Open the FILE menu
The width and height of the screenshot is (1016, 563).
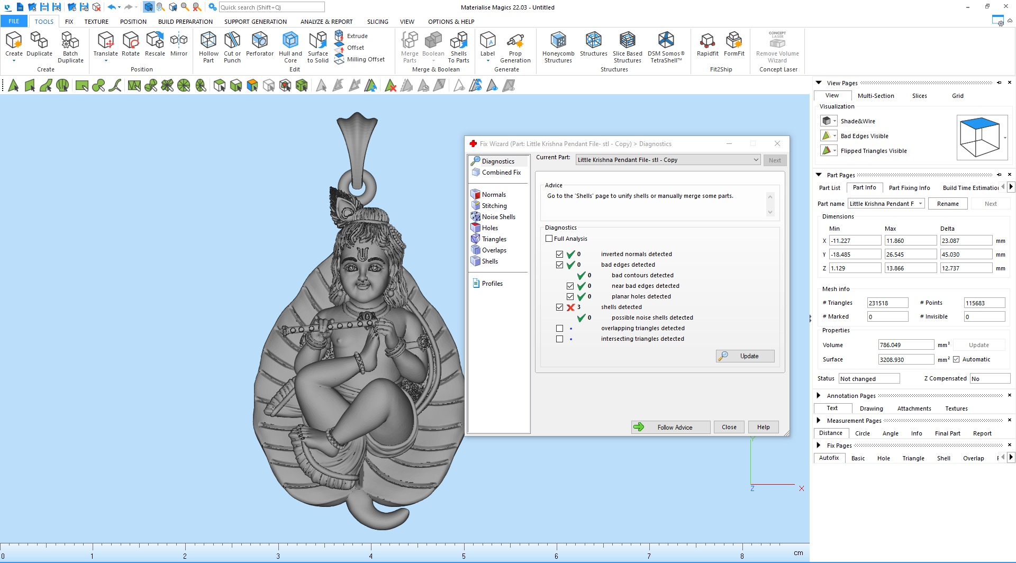14,21
